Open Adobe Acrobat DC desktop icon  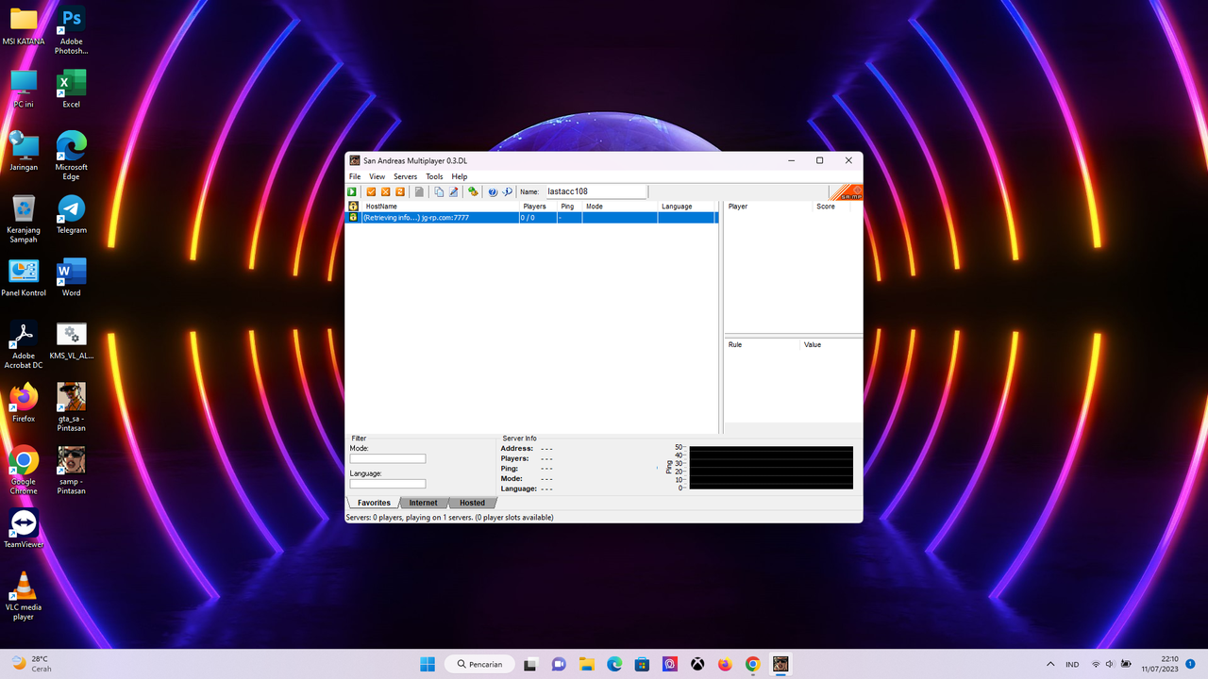pos(24,344)
